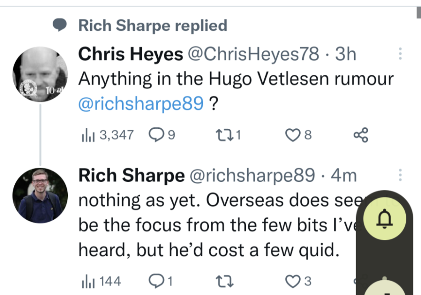Reply to Chris Heyes's tweet

click(x=158, y=135)
